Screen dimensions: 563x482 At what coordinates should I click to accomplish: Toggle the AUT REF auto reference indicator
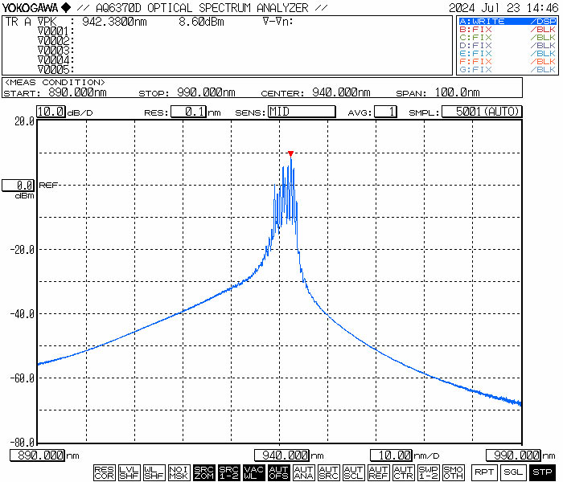click(x=379, y=472)
